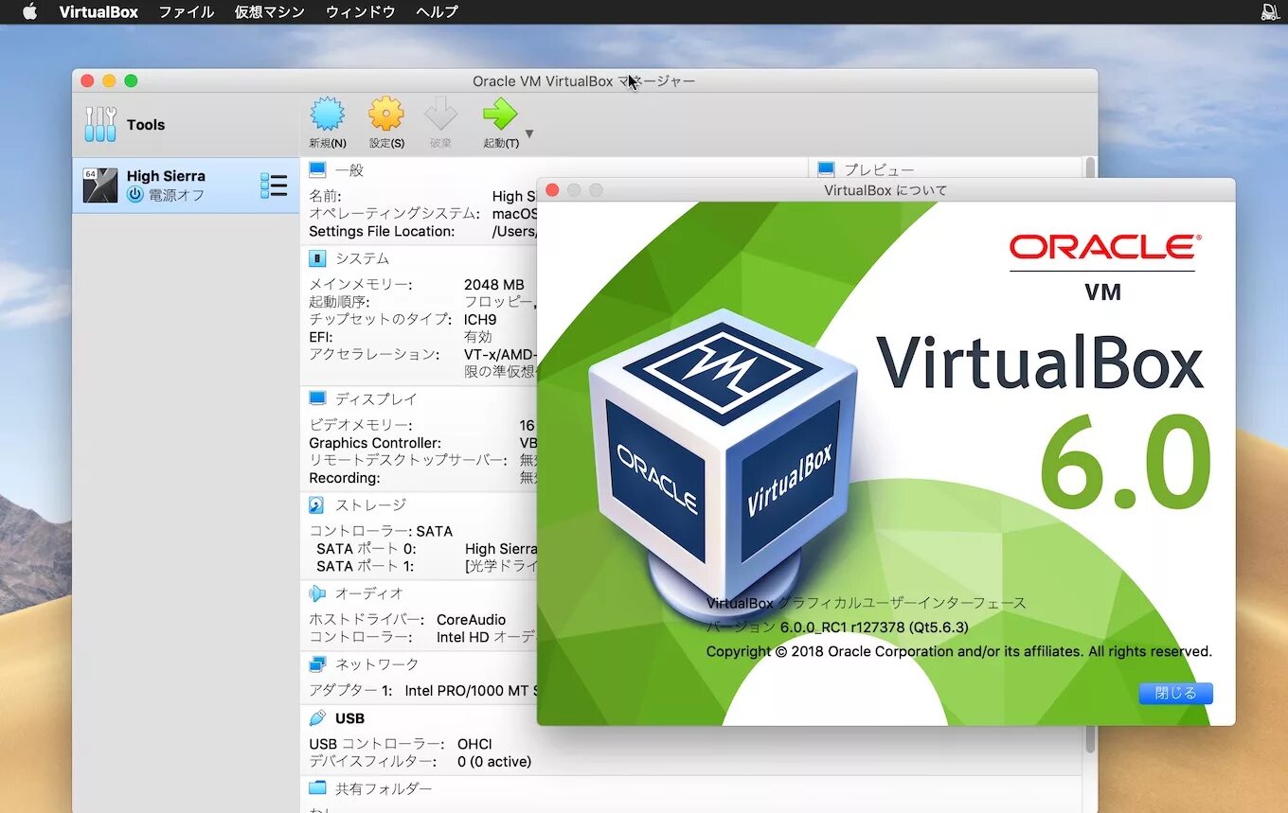Click the チップセットのタイプ ICH9 value
1288x813 pixels.
(479, 319)
